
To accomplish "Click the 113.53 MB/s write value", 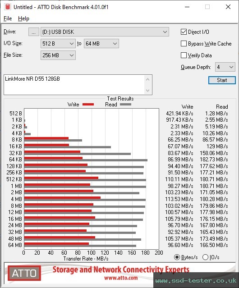I will (x=179, y=199).
